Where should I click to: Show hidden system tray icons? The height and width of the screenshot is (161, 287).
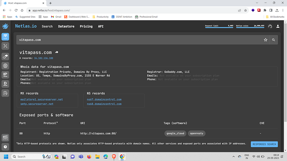[x=234, y=157]
